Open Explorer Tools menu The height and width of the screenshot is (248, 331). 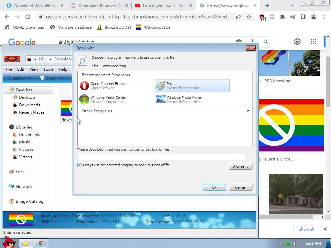[x=48, y=69]
